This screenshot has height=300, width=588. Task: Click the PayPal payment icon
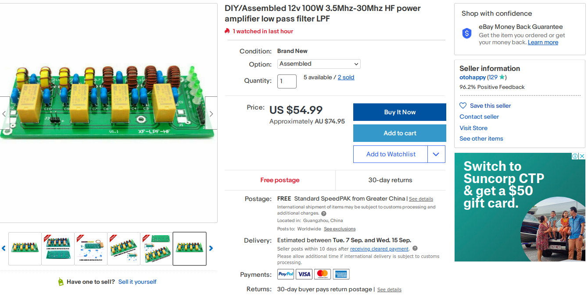(x=285, y=274)
